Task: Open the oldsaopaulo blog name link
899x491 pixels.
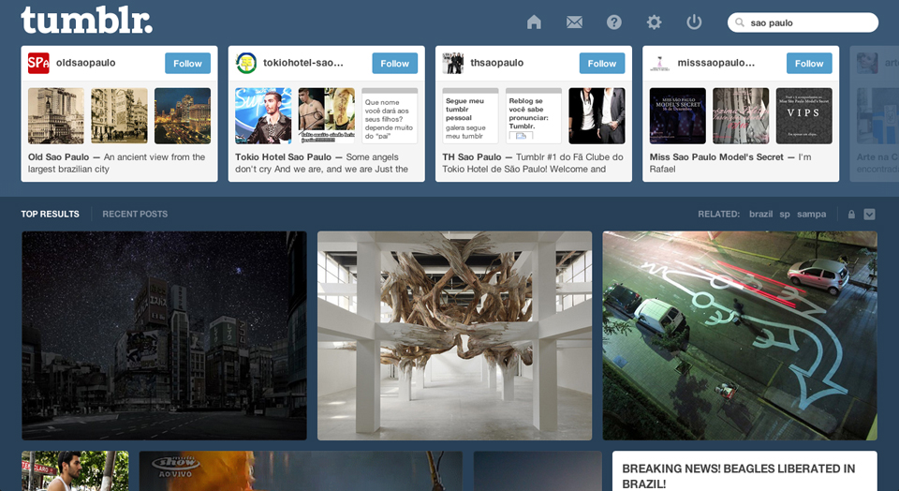Action: pyautogui.click(x=86, y=63)
